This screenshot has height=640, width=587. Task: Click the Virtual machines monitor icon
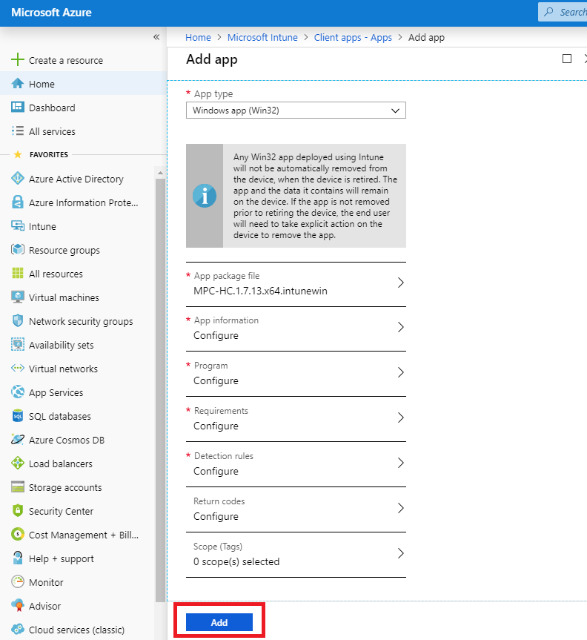click(x=18, y=297)
